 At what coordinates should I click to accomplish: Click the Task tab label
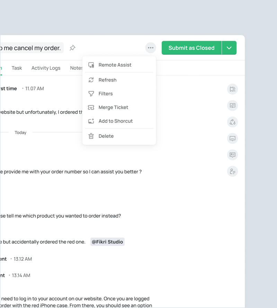(x=17, y=68)
